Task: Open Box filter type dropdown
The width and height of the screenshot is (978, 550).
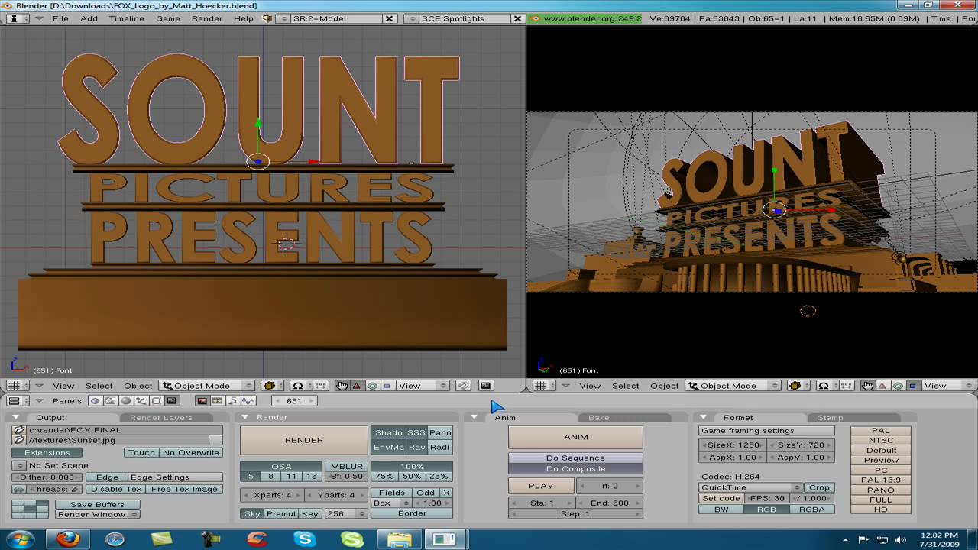Action: [x=391, y=503]
